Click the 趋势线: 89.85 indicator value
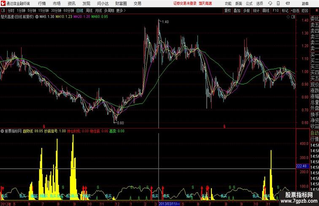 click(x=33, y=131)
